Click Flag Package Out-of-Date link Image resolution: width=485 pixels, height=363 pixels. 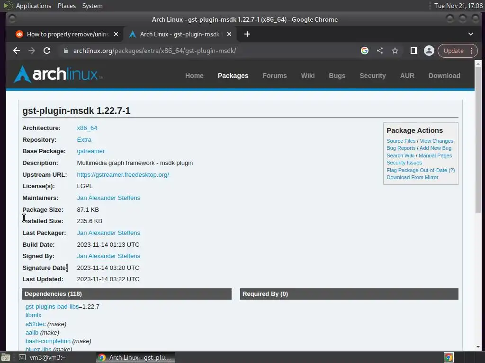click(417, 170)
